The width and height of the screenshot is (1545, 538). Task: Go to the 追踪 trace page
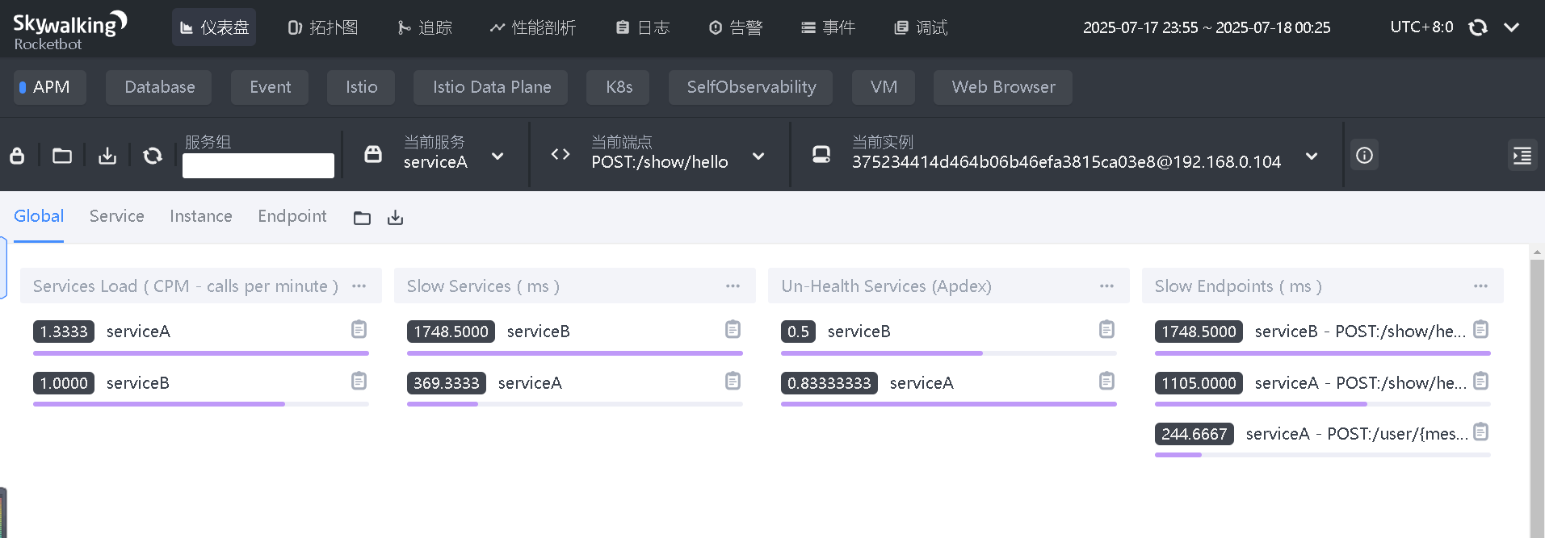point(425,27)
